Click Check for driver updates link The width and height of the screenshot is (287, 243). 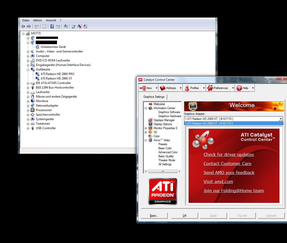click(228, 154)
